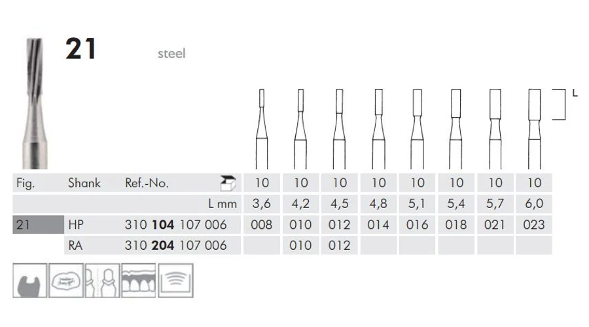This screenshot has height=327, width=589.
Task: Click the 'L mm' row label
Action: pyautogui.click(x=223, y=204)
